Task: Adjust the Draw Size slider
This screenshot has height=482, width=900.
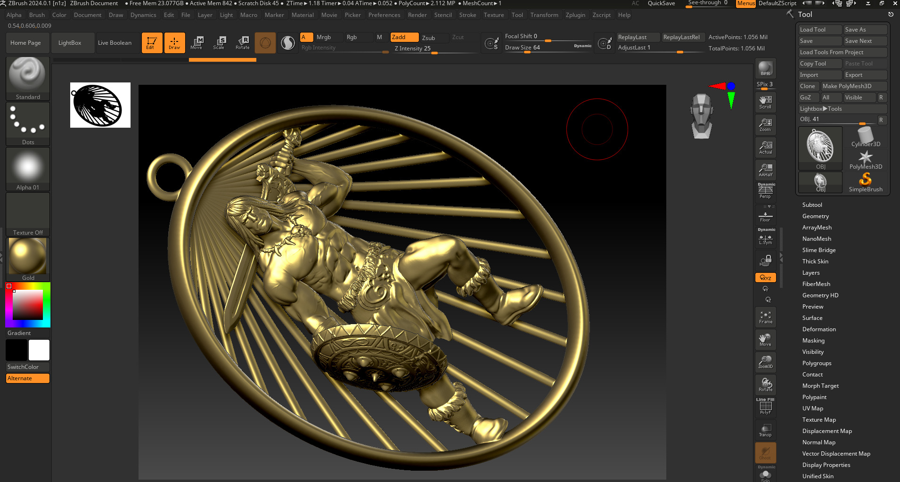Action: pos(548,48)
